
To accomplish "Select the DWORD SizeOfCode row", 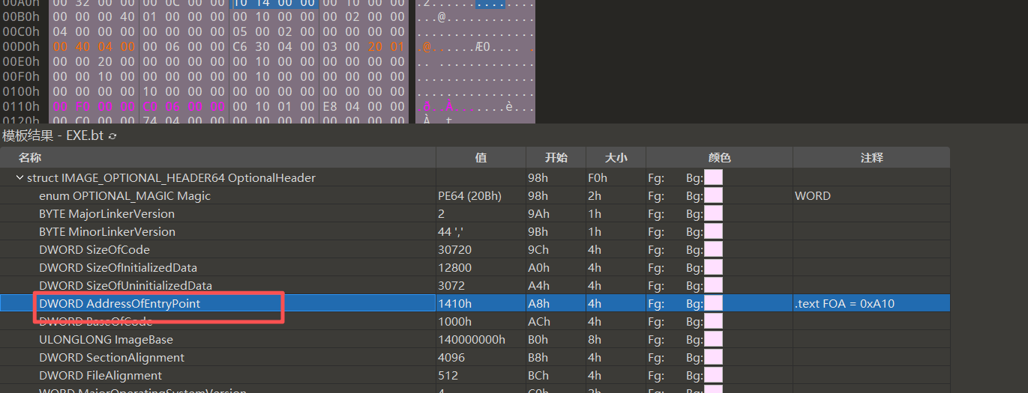I will (94, 250).
